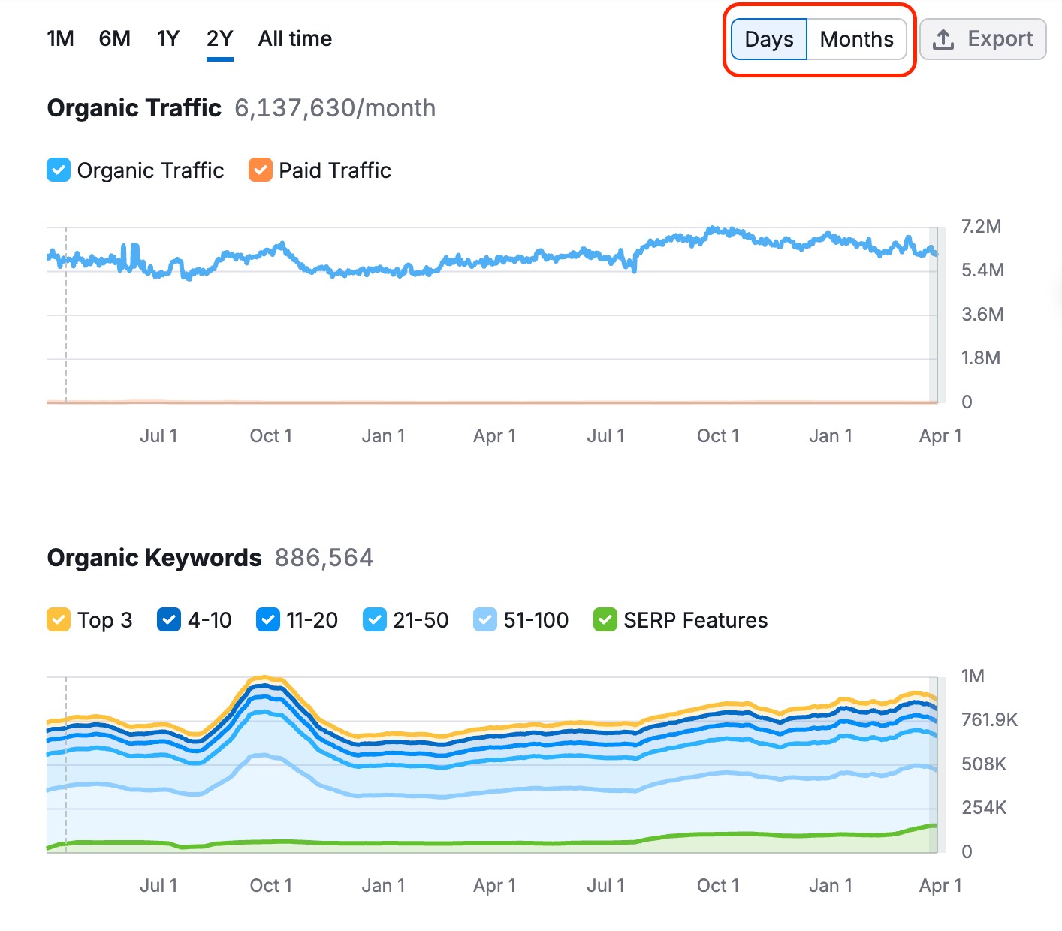Open the All time view
The height and width of the screenshot is (931, 1062).
[x=294, y=38]
